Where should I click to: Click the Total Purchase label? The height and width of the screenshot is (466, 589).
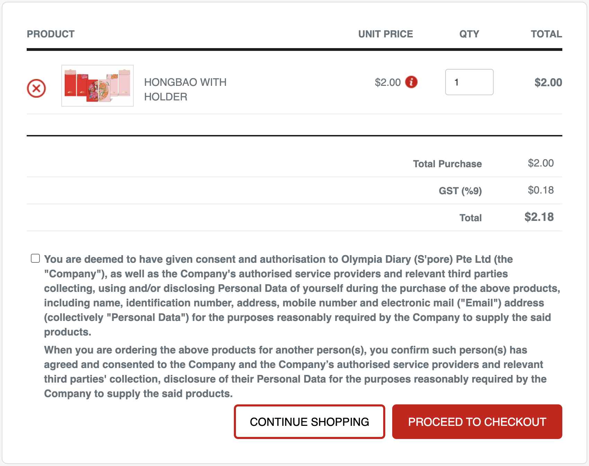447,164
